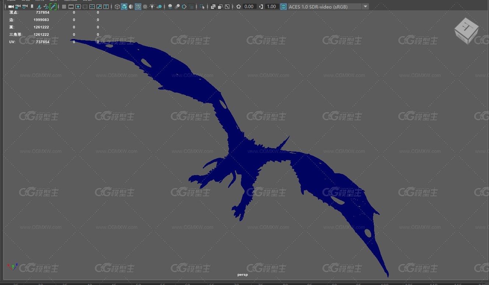
Task: Toggle the Depth of Field icon
Action: click(x=191, y=7)
